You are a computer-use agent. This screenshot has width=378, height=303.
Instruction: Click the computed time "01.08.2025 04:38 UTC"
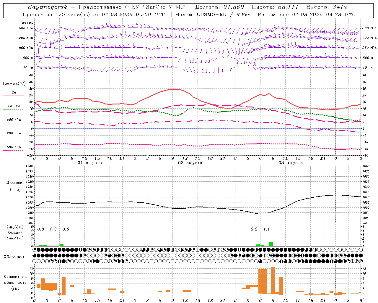(x=324, y=14)
